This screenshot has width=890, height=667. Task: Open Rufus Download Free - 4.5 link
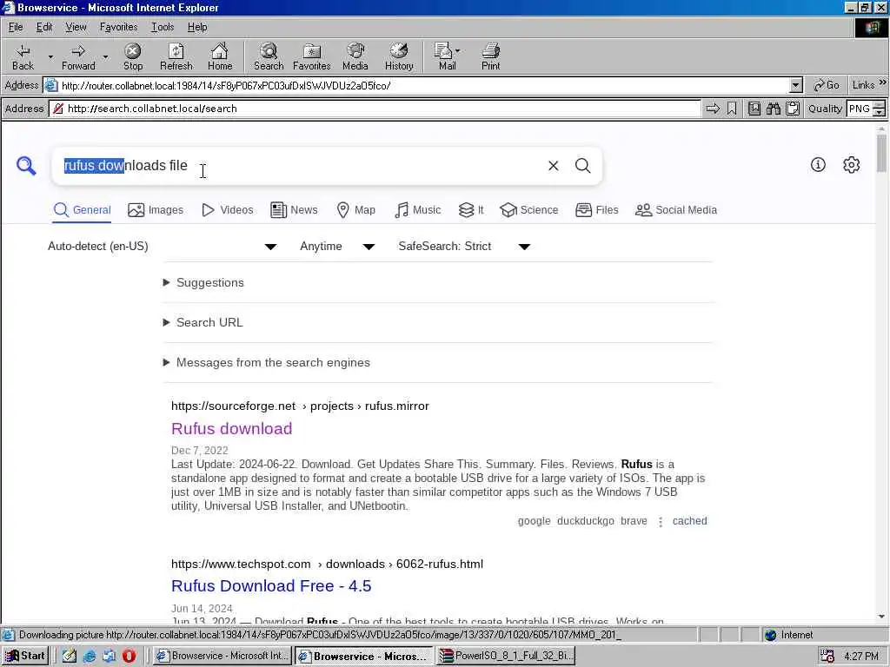[271, 586]
